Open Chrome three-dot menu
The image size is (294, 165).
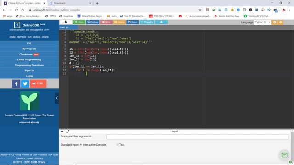290,10
